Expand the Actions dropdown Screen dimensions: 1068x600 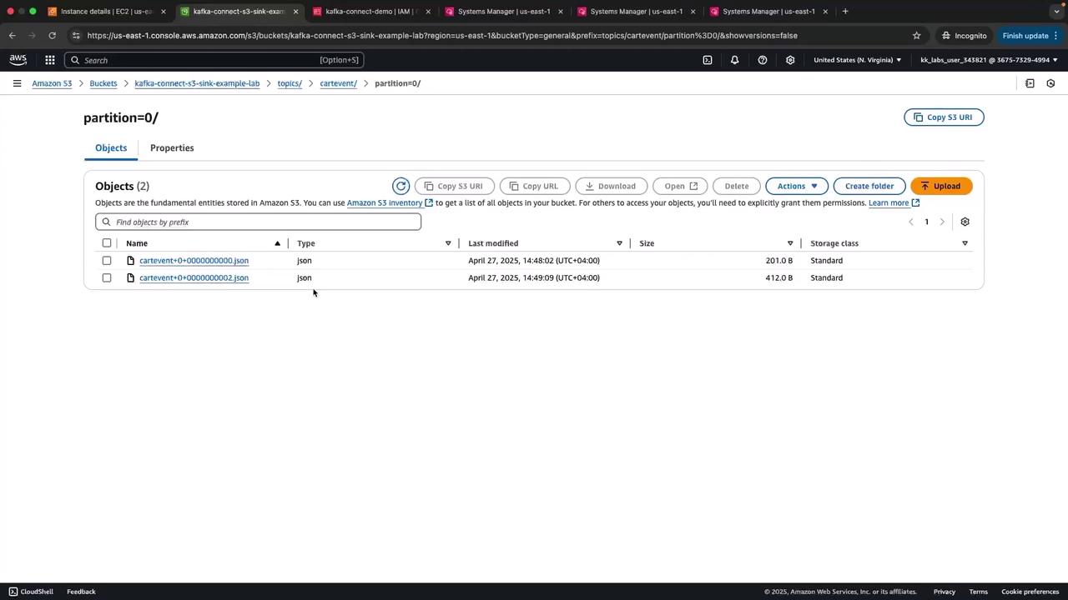point(797,186)
